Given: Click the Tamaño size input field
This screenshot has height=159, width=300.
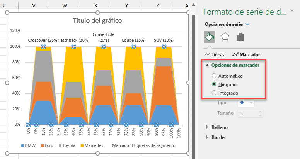Looking at the screenshot, I should tap(248, 113).
